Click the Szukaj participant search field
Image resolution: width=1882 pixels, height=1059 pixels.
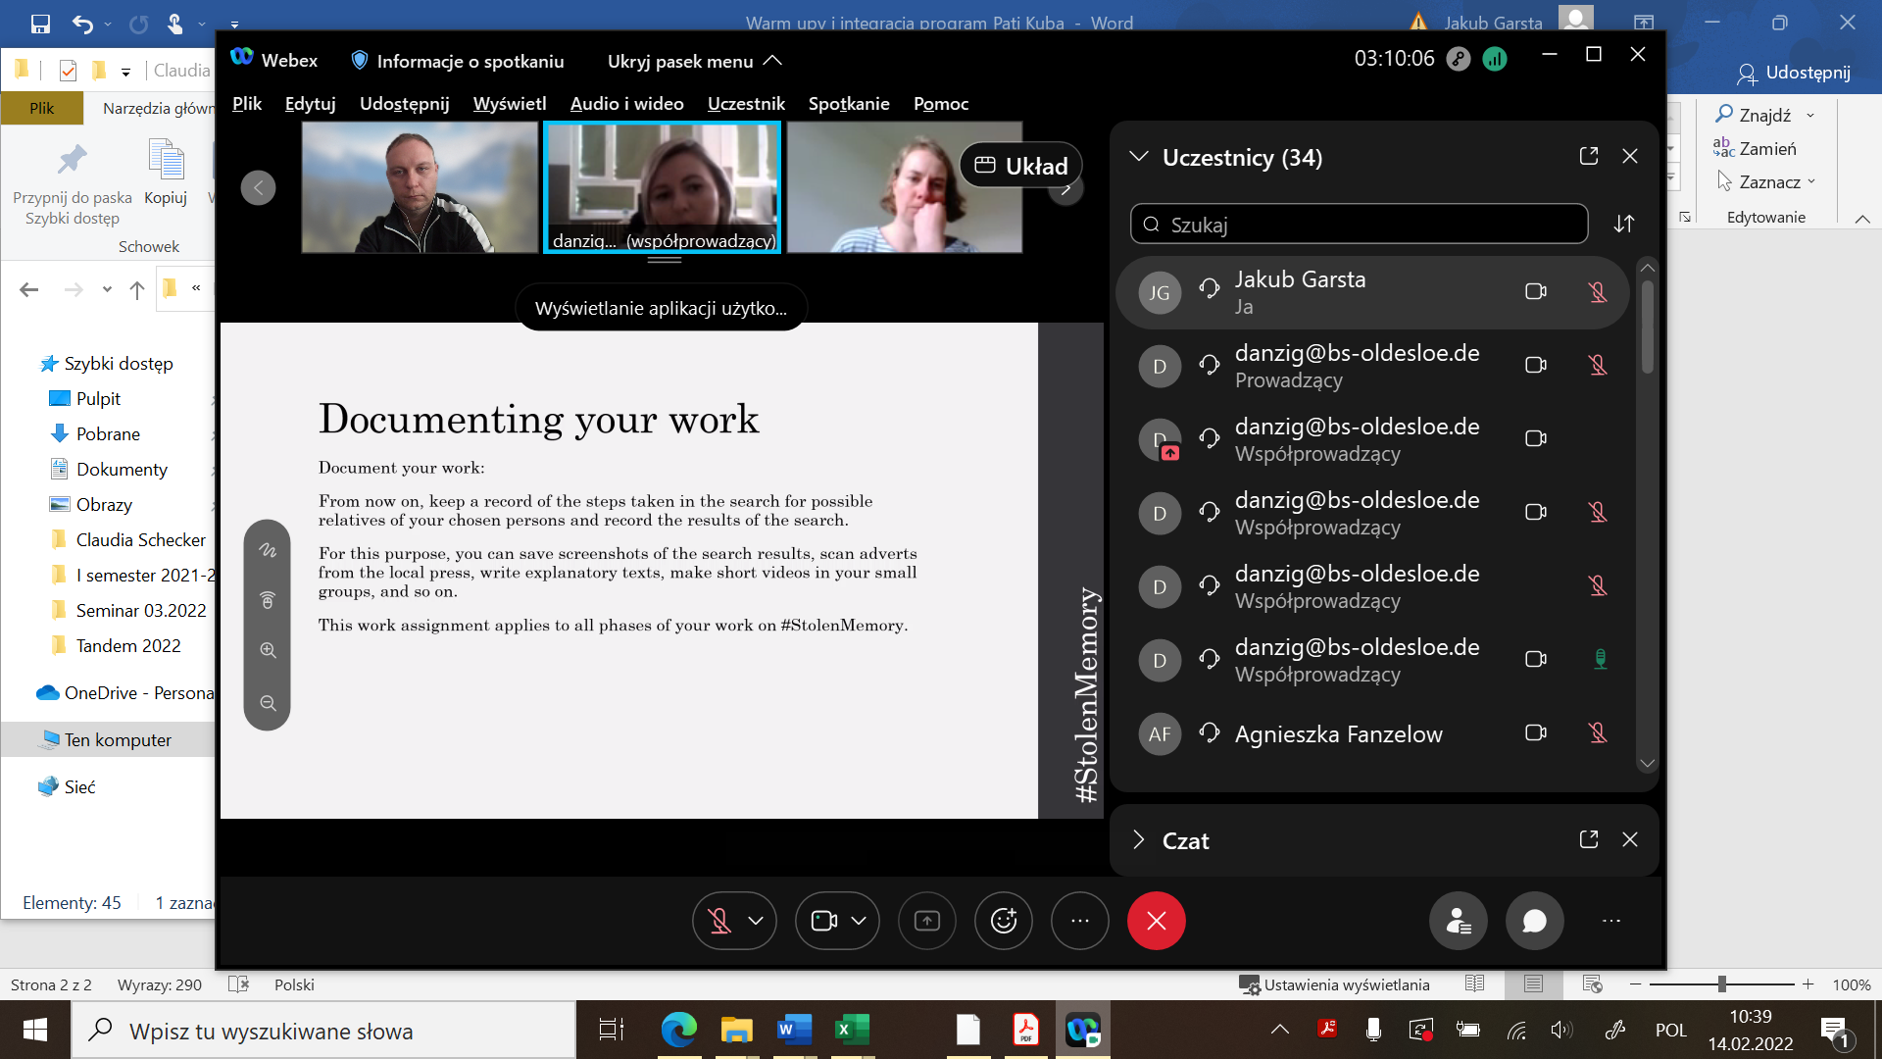click(1359, 224)
